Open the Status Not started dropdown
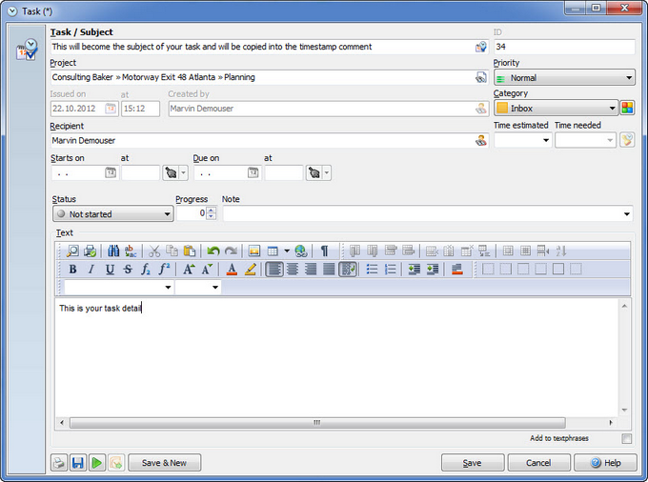 [112, 214]
